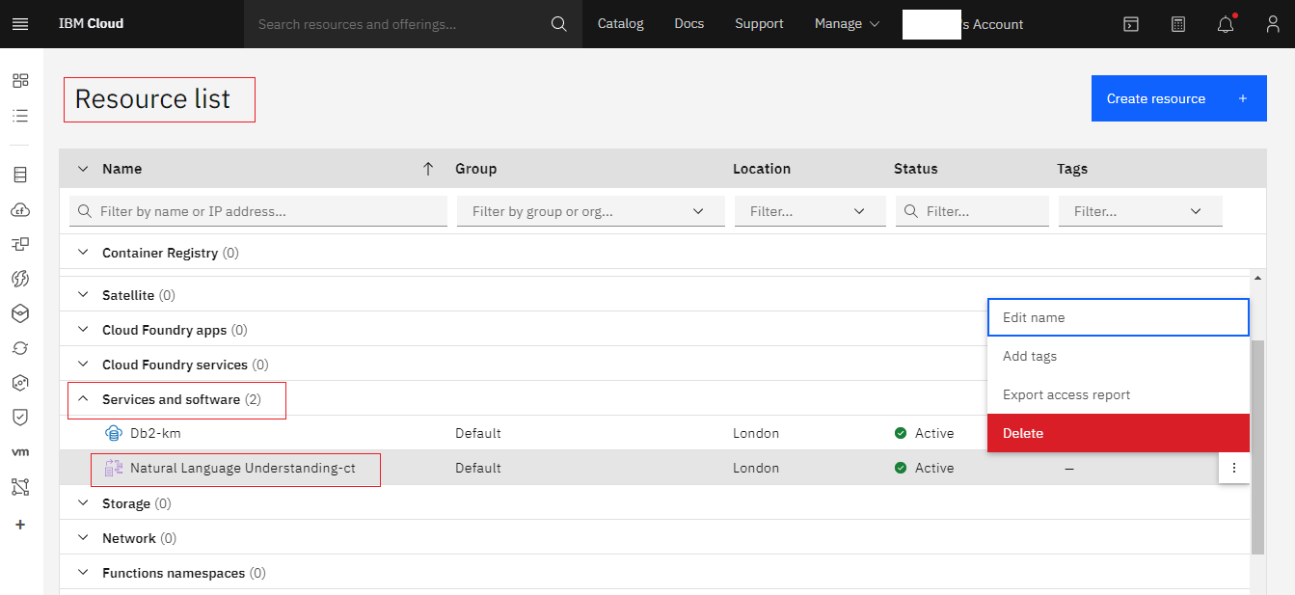Viewport: 1295px width, 595px height.
Task: Open the notifications bell
Action: click(1226, 24)
